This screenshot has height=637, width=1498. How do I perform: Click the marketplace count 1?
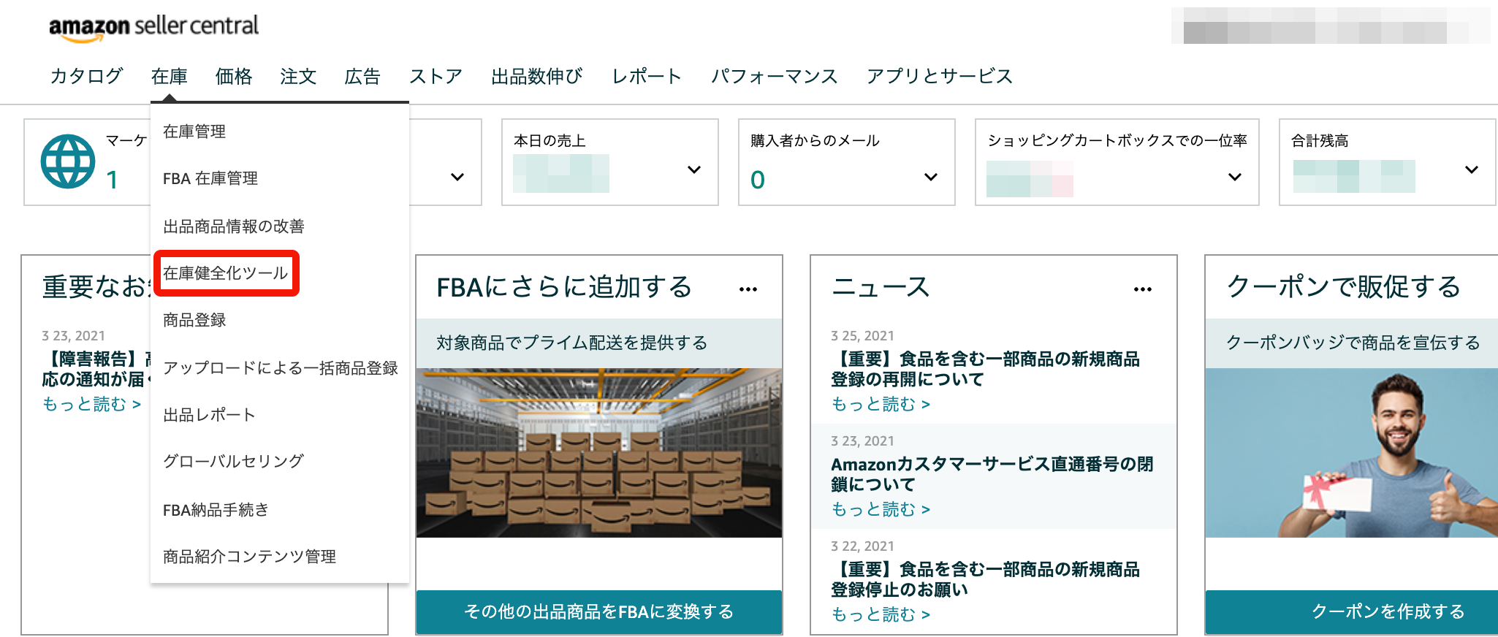click(x=112, y=180)
